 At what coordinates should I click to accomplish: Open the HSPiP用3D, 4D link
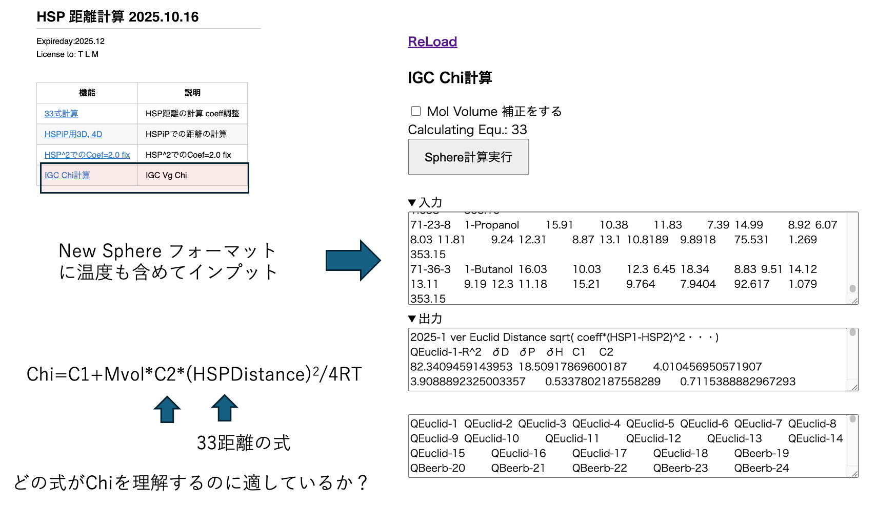tap(73, 134)
